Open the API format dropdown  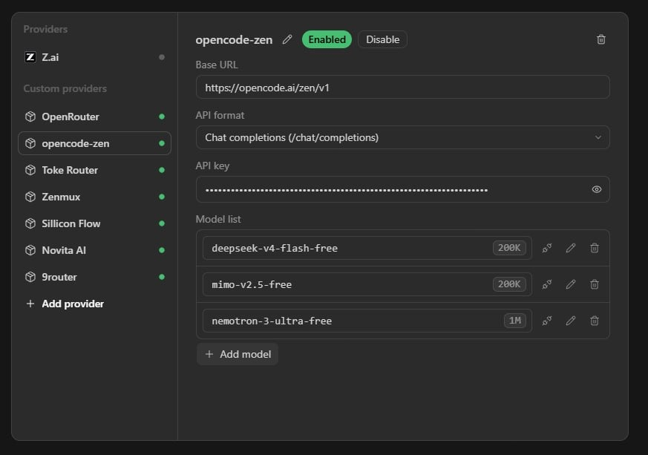[403, 137]
